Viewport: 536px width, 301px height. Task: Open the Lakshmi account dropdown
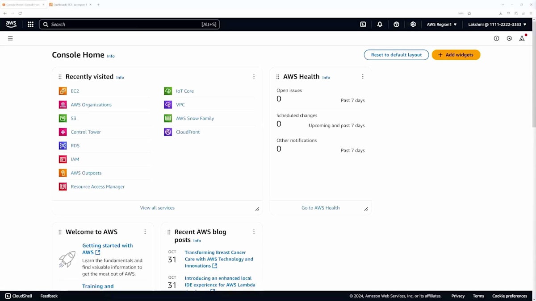pos(497,25)
